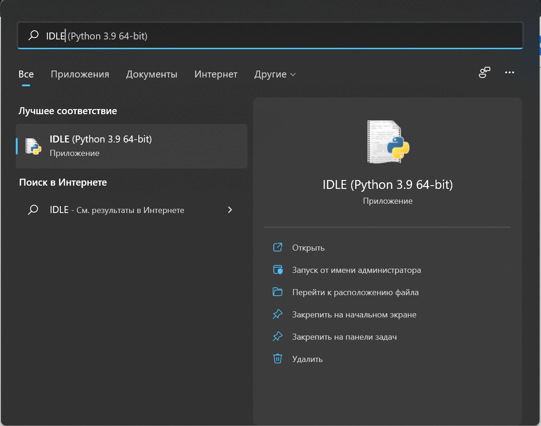Screen dimensions: 541x426
Task: Click the search magnifier icon in search box
Action: tap(33, 36)
